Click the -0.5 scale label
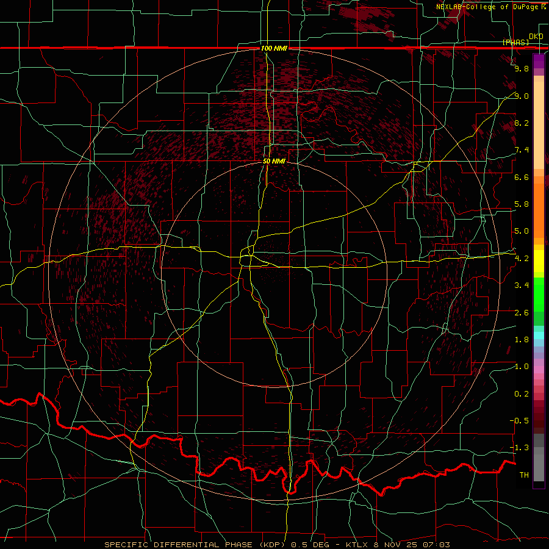 [x=520, y=420]
